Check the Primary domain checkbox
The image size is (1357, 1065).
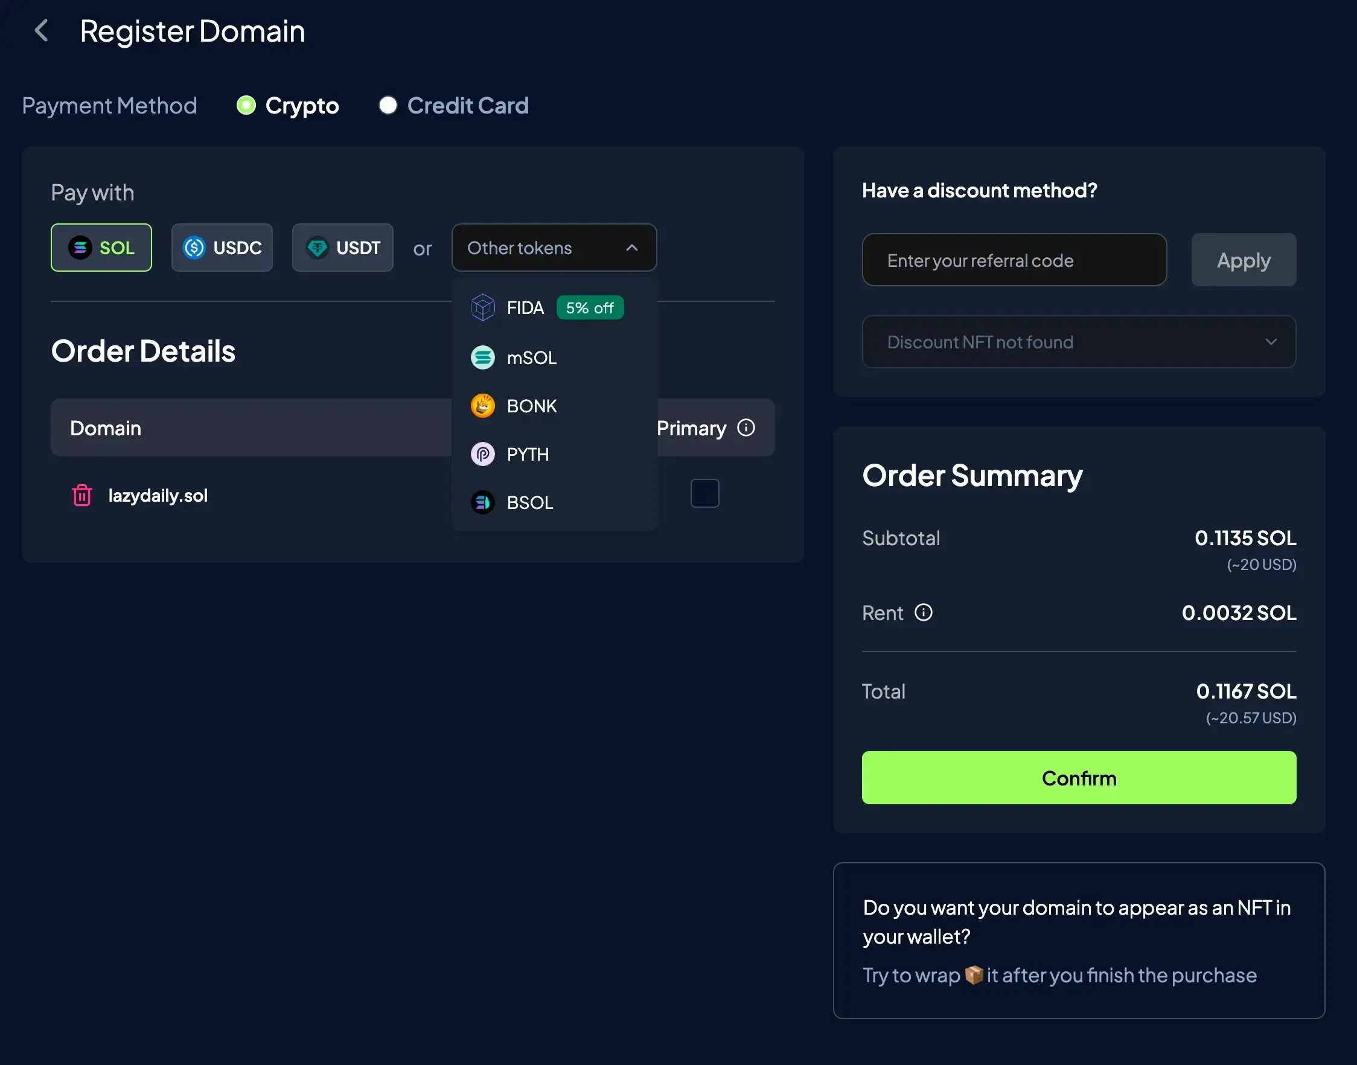(x=704, y=493)
